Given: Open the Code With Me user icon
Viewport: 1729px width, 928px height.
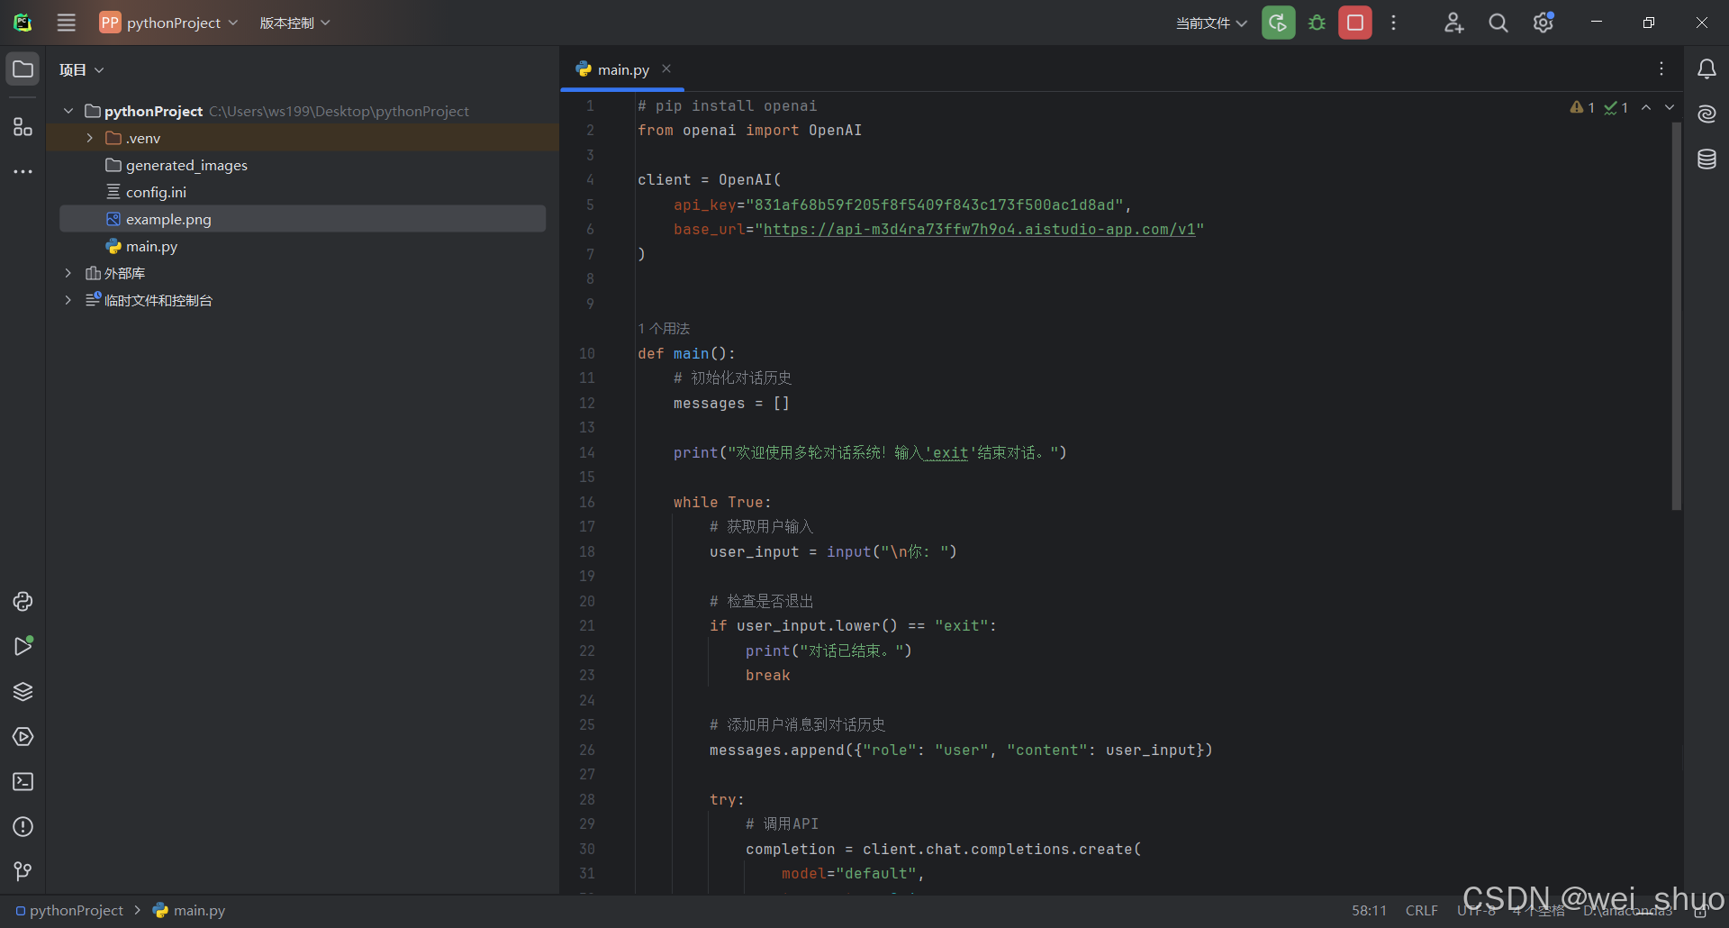Looking at the screenshot, I should [x=1453, y=23].
